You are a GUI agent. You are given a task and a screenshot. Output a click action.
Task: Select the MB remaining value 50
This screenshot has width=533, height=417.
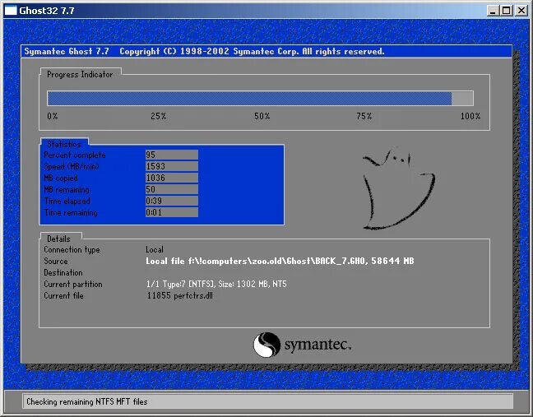click(172, 189)
